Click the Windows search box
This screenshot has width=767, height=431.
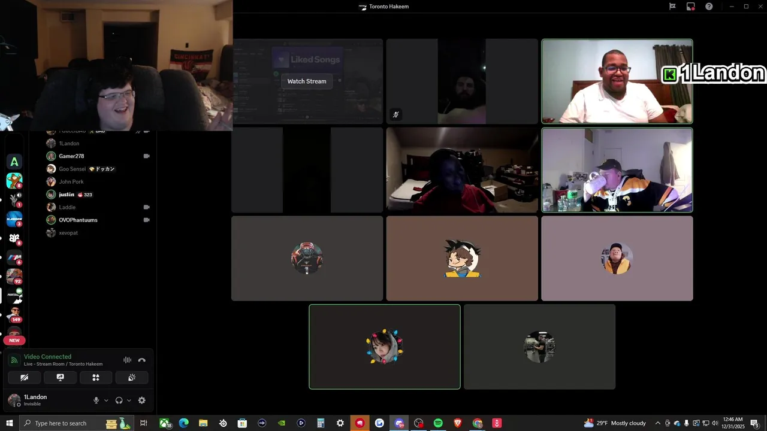pos(76,423)
